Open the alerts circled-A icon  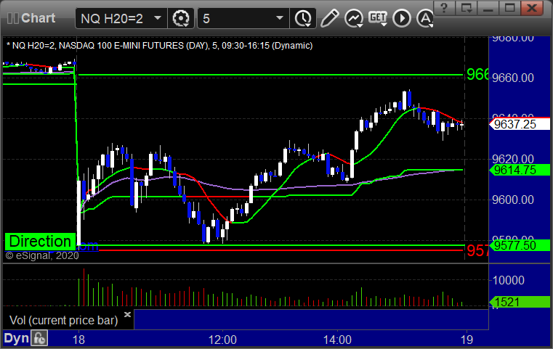425,18
